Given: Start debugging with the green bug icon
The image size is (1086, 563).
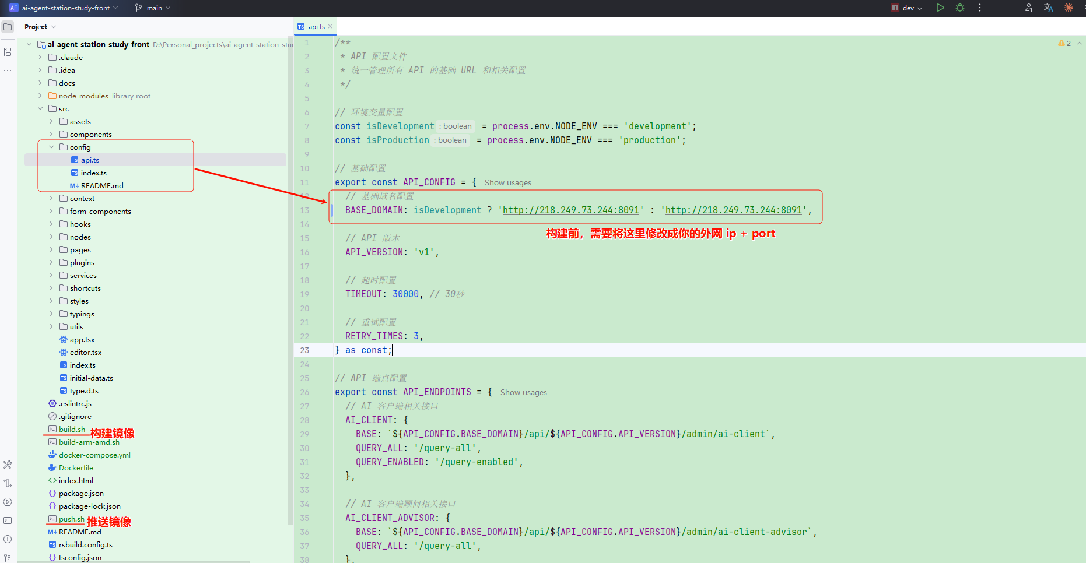Looking at the screenshot, I should coord(960,8).
